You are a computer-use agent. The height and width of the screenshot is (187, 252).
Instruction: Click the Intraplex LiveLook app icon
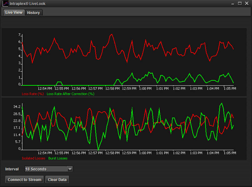tap(5, 4)
